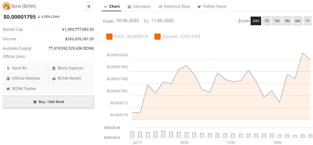The width and height of the screenshot is (313, 145).
Task: Set chart zoom to 24H
Action: [256, 21]
